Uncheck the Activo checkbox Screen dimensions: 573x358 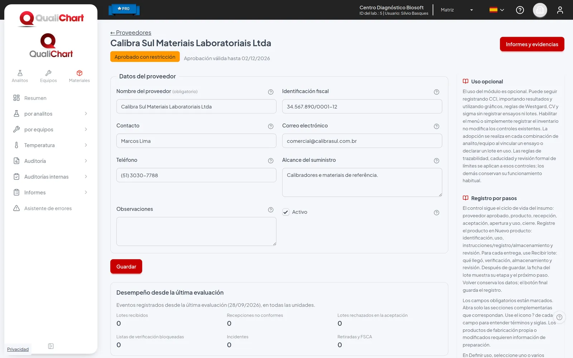point(286,212)
